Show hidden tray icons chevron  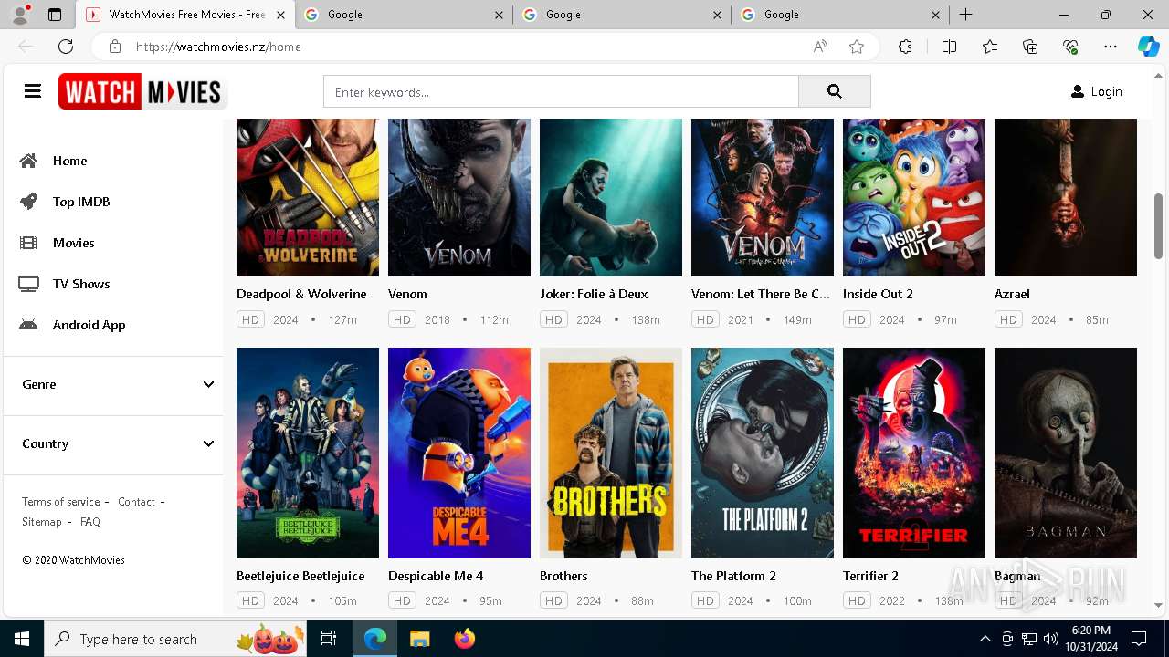[x=985, y=639]
